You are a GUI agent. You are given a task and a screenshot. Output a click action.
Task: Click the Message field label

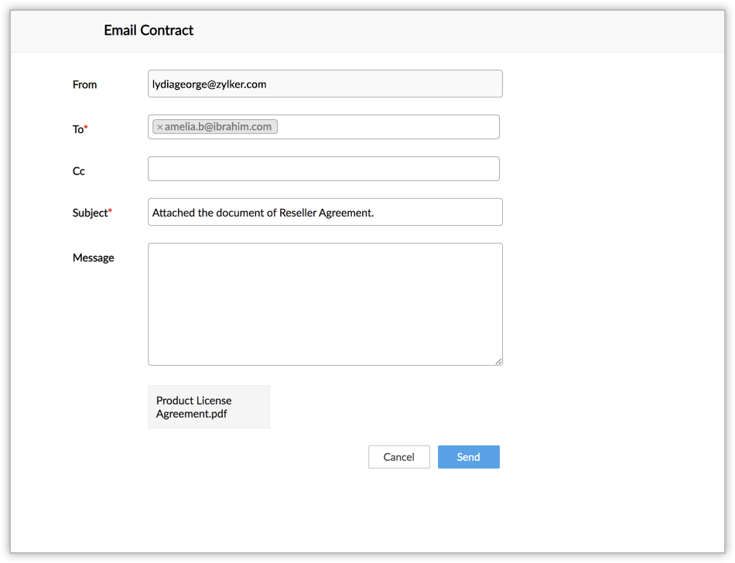point(93,258)
